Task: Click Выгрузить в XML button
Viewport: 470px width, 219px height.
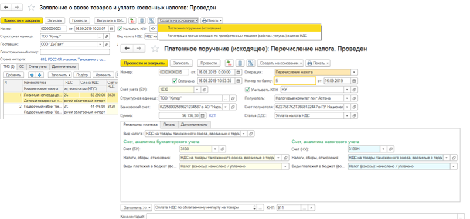Action: [x=110, y=20]
